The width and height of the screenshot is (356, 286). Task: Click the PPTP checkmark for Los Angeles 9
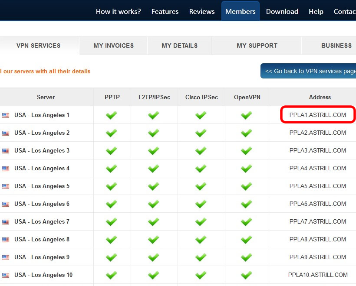112,257
